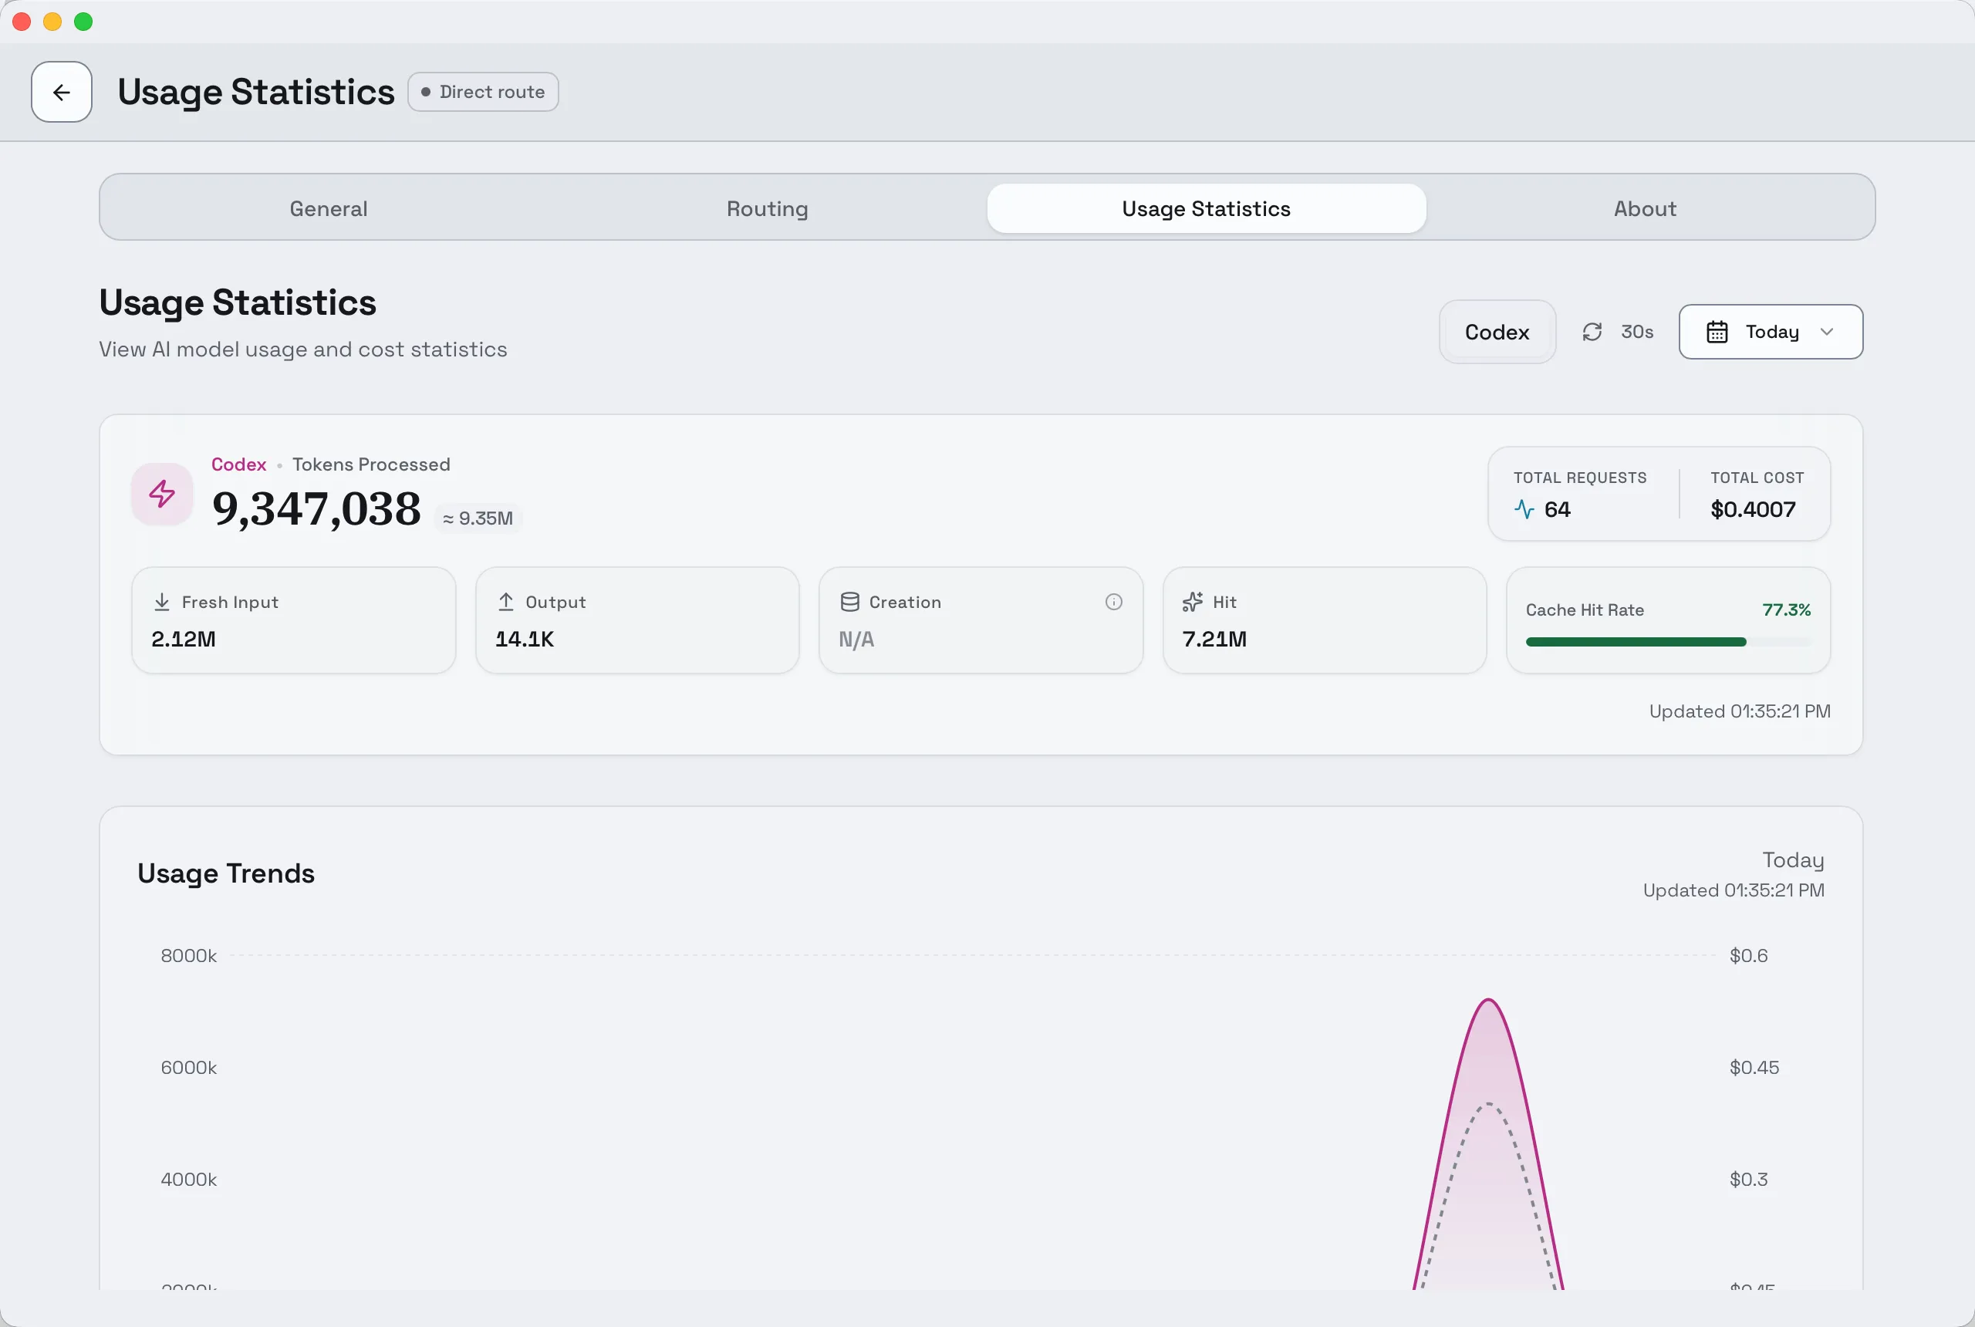Click the Codex filter button
The image size is (1975, 1327).
pyautogui.click(x=1497, y=332)
